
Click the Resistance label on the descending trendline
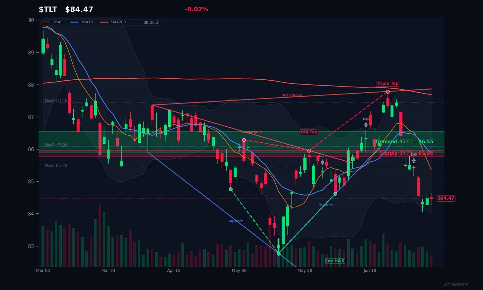coord(252,132)
